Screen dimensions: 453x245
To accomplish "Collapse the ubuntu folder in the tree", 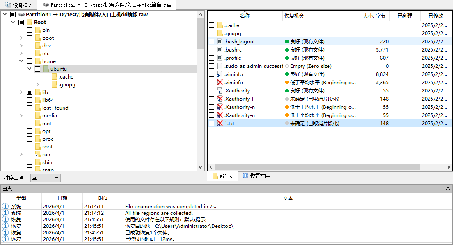I will click(29, 69).
